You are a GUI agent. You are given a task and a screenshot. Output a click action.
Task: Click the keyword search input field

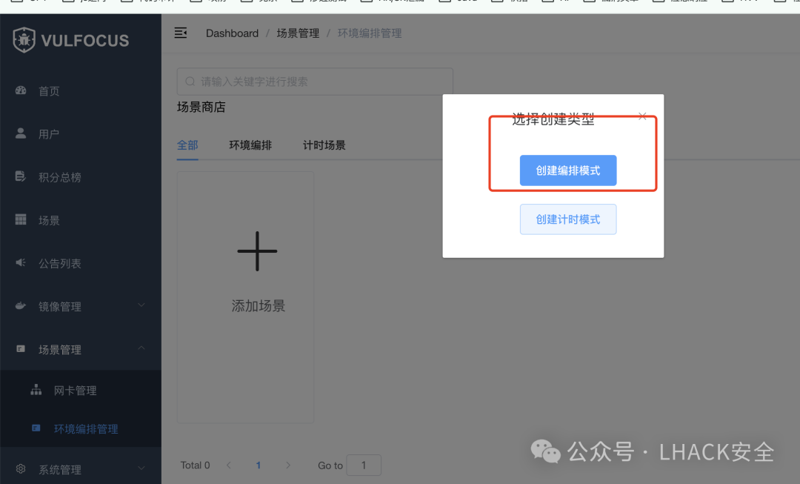tap(315, 82)
